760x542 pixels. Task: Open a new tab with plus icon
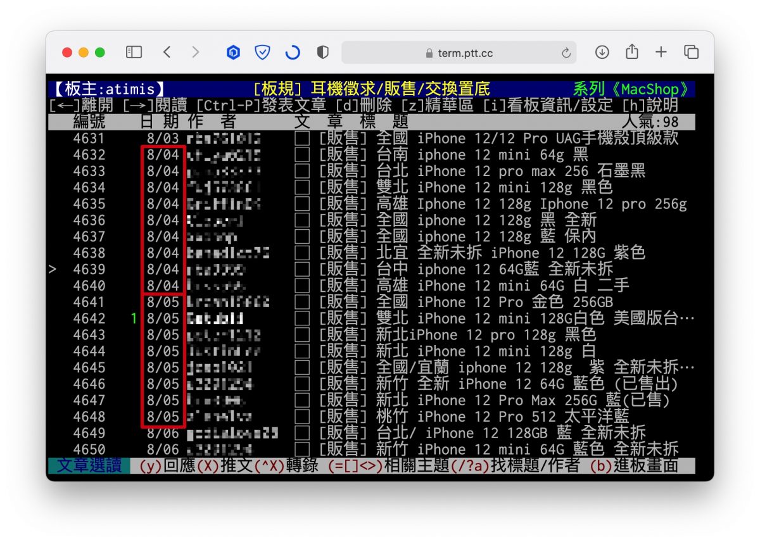(661, 53)
